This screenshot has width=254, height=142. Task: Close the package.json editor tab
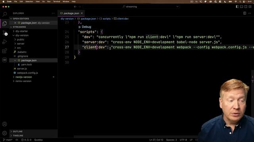pyautogui.click(x=82, y=13)
